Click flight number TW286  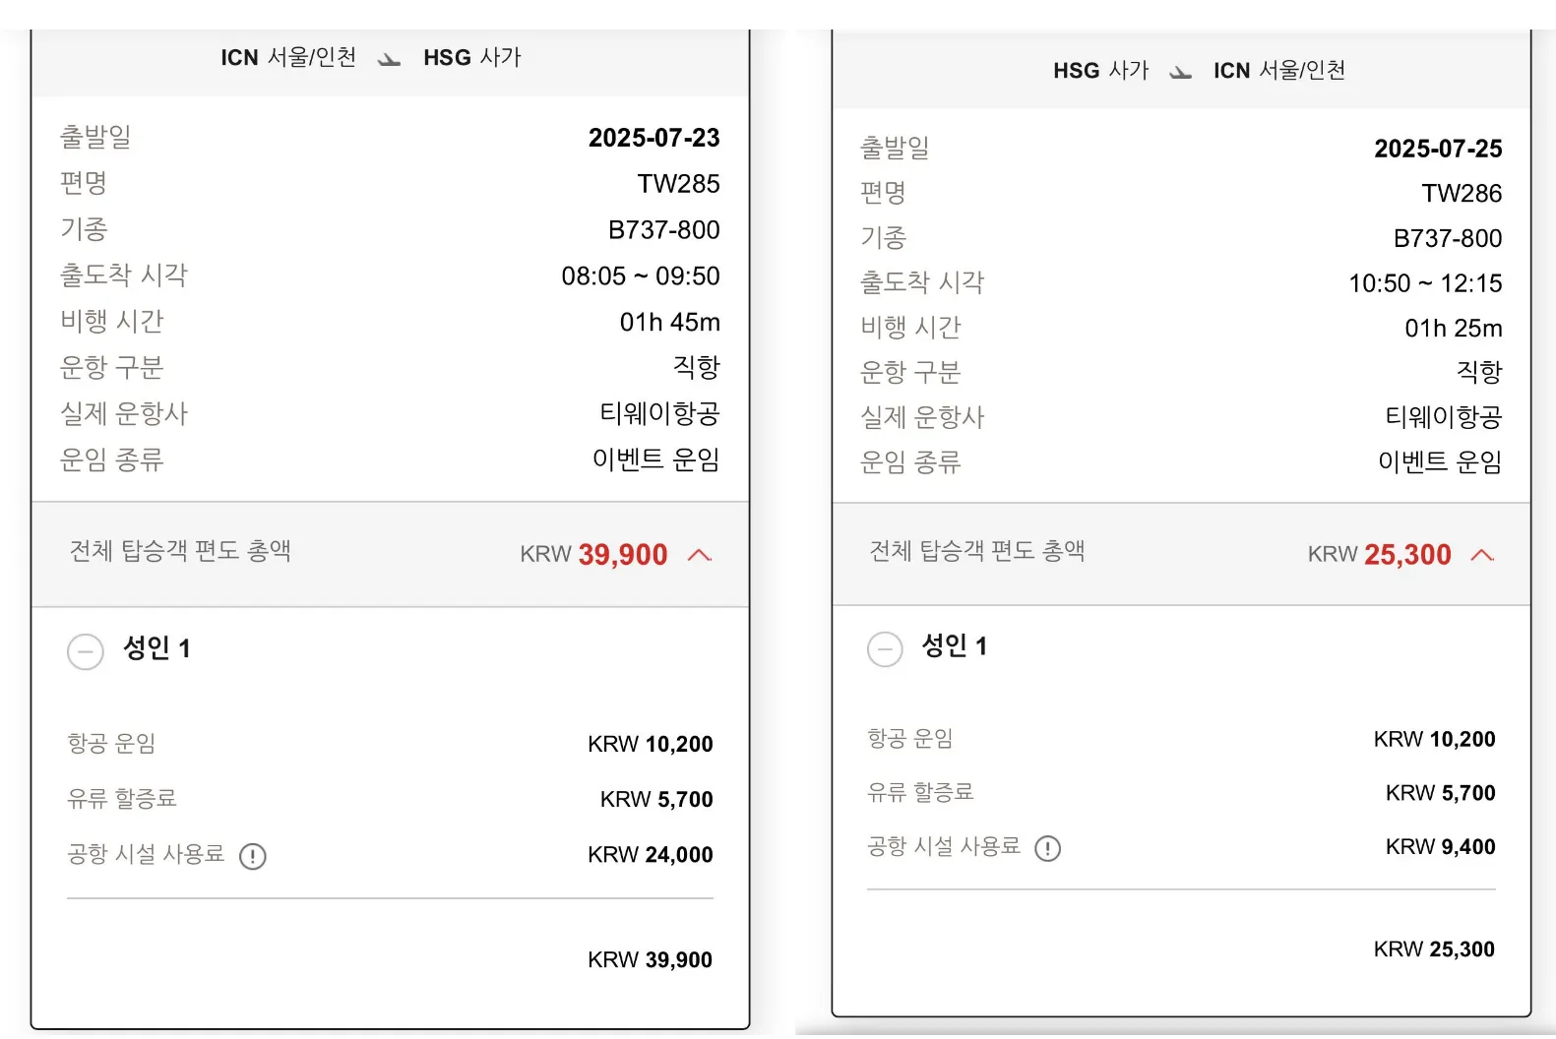[1461, 194]
